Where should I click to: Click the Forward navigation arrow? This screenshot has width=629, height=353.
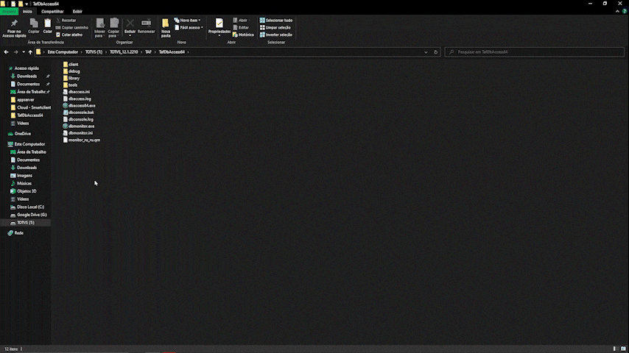click(15, 52)
